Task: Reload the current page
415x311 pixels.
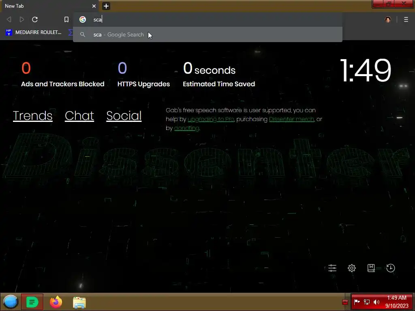Action: point(35,19)
